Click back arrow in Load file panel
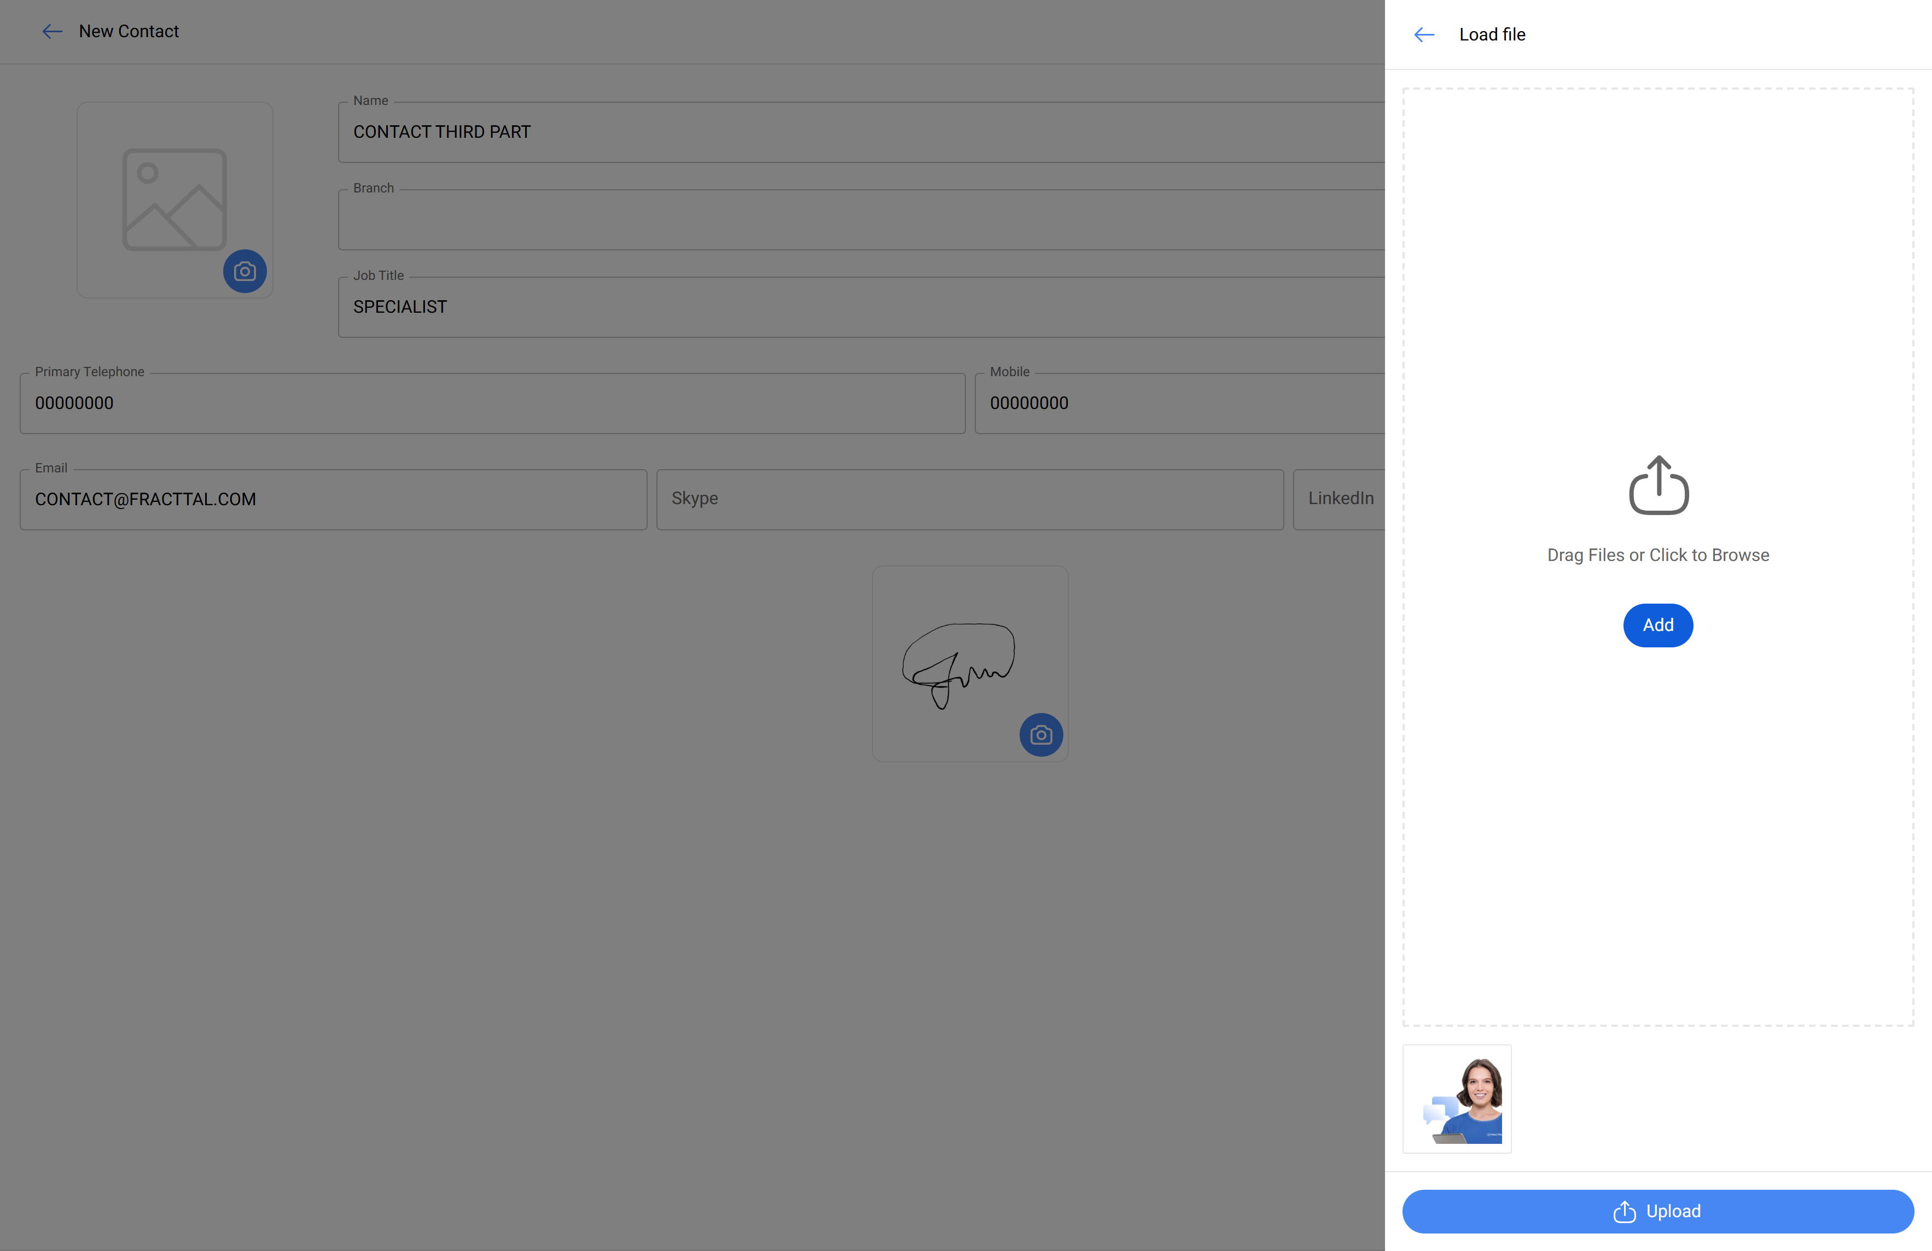Viewport: 1932px width, 1251px height. click(x=1424, y=35)
